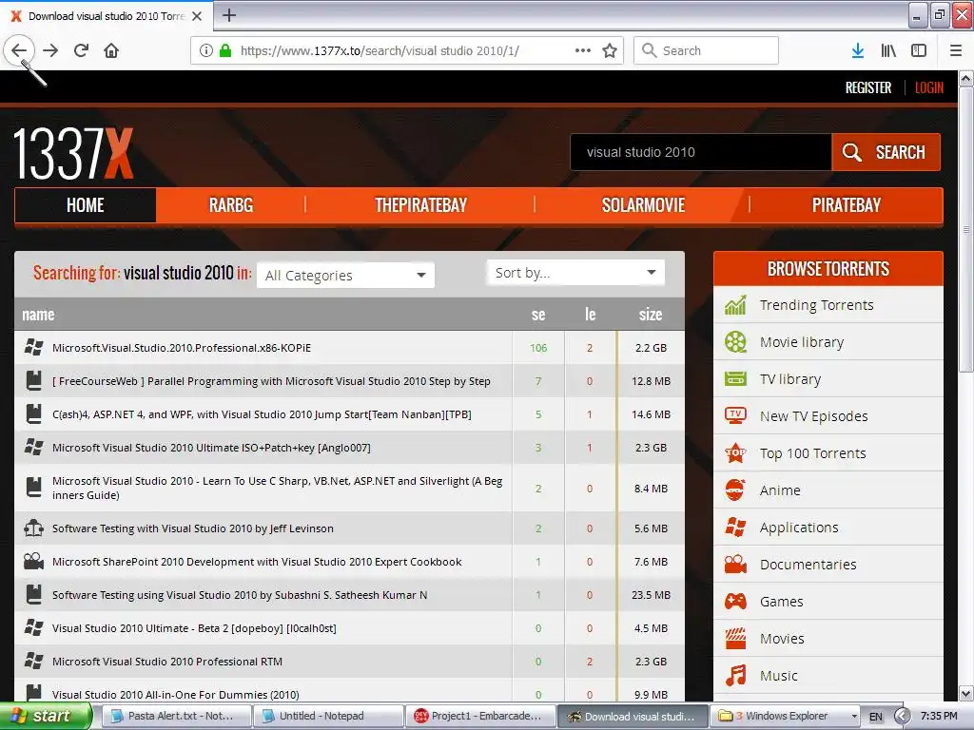Click seeders count 106
Image resolution: width=974 pixels, height=730 pixels.
[538, 348]
